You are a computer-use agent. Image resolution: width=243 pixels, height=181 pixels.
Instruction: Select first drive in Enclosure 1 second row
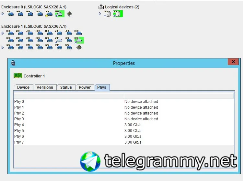(10, 40)
